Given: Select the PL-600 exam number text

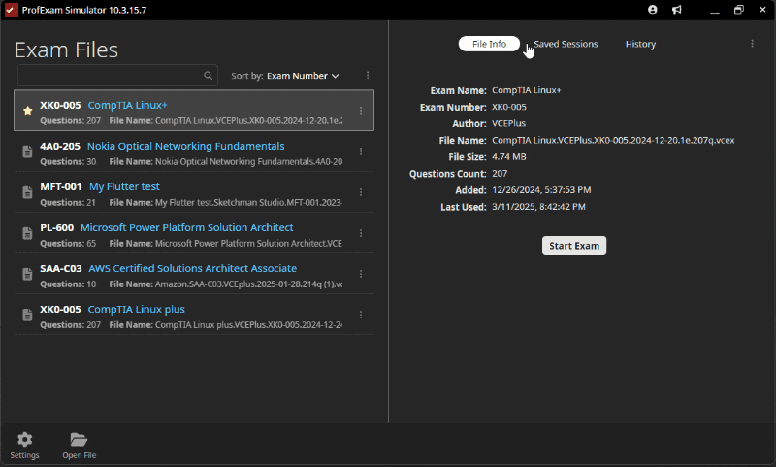Looking at the screenshot, I should [56, 227].
